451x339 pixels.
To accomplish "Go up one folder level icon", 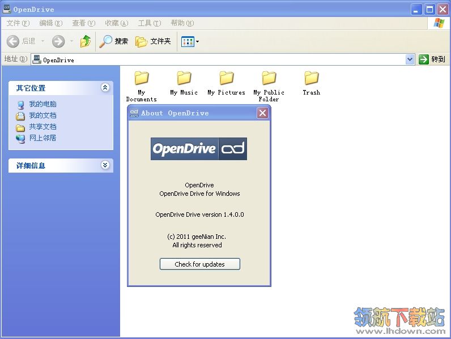I will tap(86, 41).
